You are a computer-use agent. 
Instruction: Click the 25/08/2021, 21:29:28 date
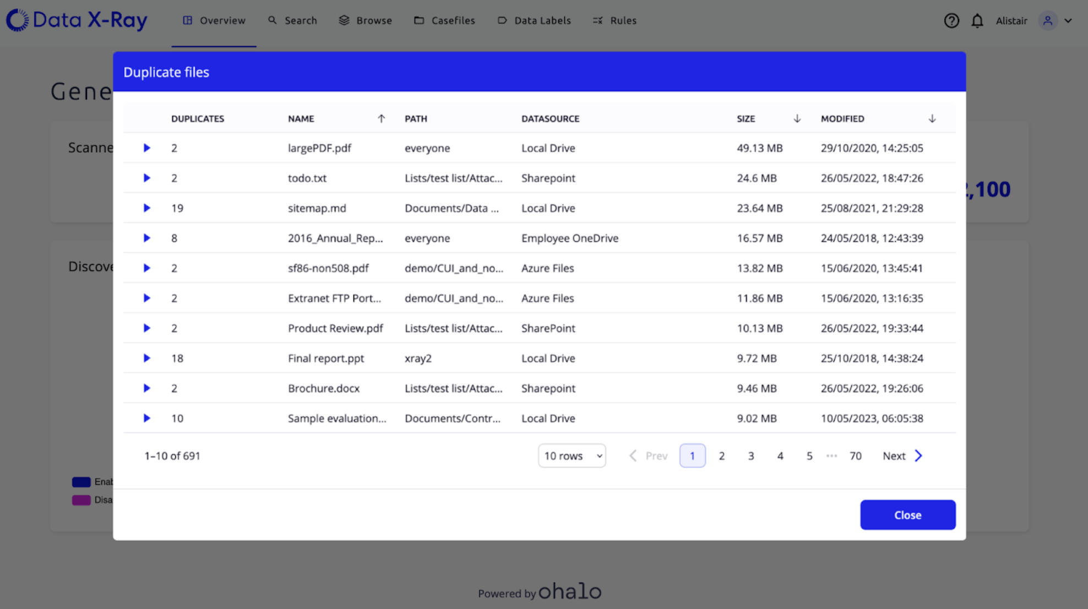pyautogui.click(x=872, y=208)
